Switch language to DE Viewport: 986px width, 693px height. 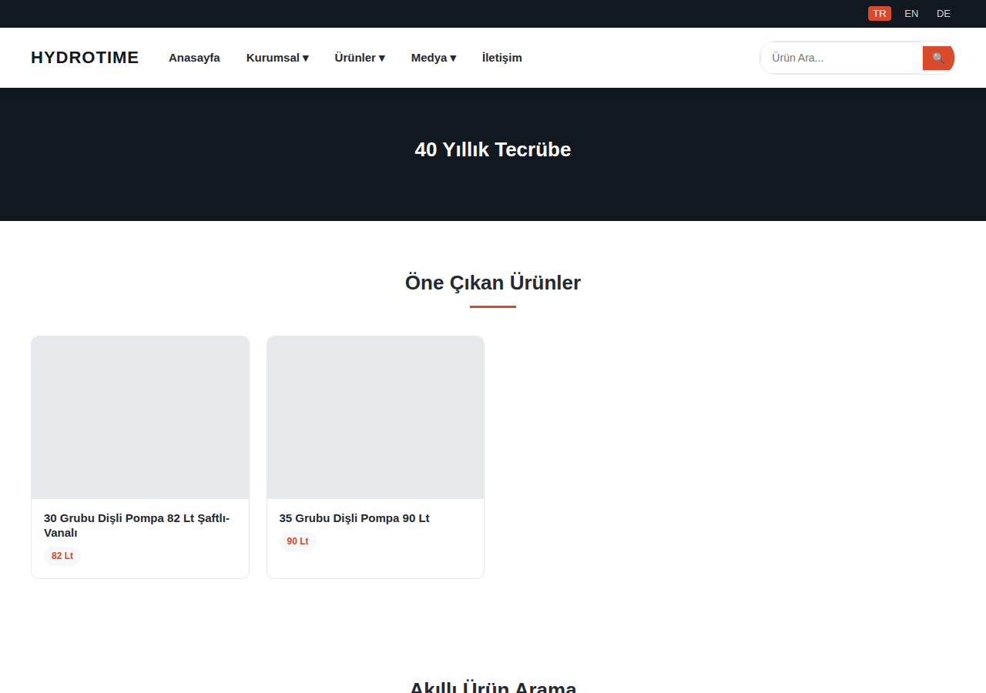tap(944, 14)
